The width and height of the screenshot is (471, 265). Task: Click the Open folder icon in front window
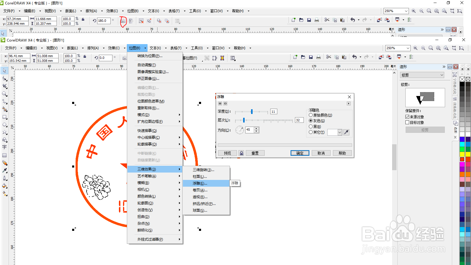coord(303,57)
